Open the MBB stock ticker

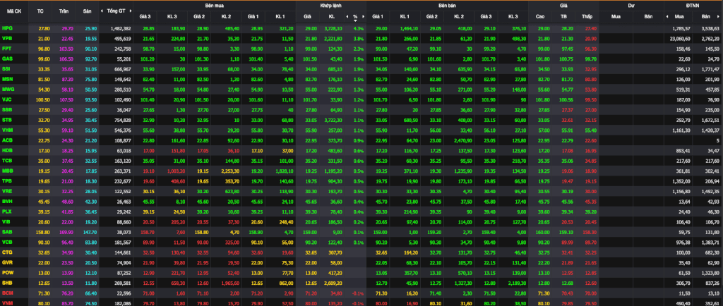click(7, 170)
